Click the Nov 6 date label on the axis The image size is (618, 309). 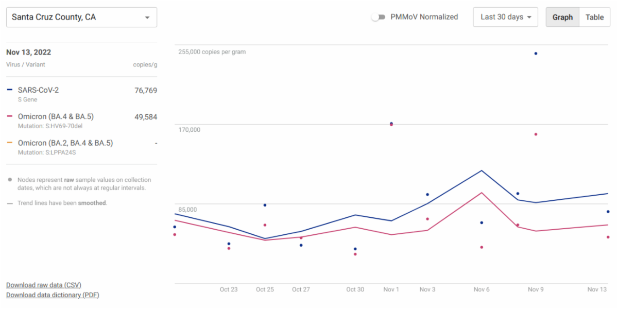tap(482, 289)
